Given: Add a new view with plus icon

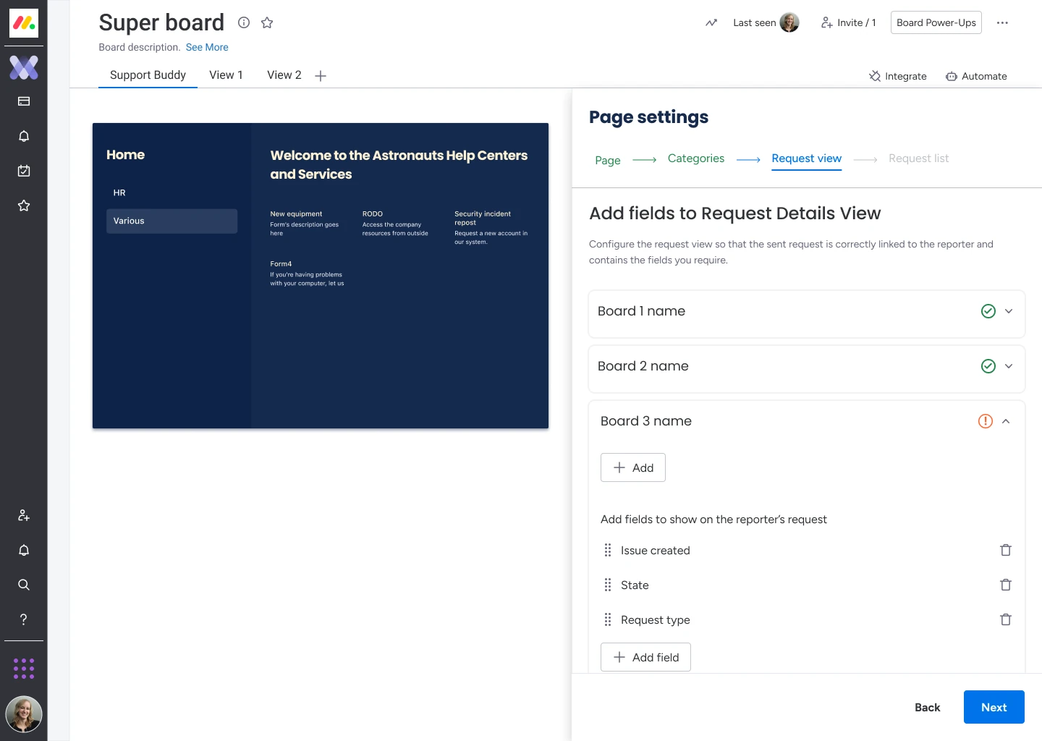Looking at the screenshot, I should pyautogui.click(x=321, y=76).
